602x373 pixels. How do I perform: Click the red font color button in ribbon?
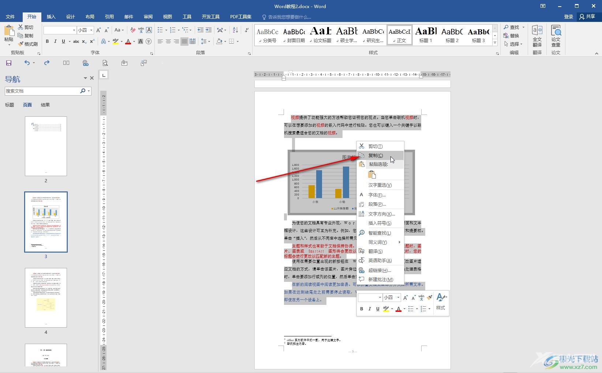tap(128, 41)
